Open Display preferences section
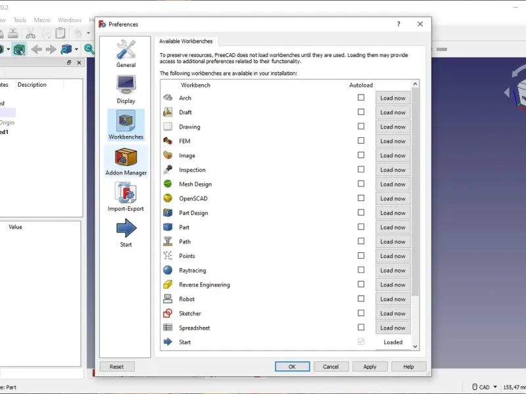This screenshot has height=394, width=526. [x=126, y=89]
